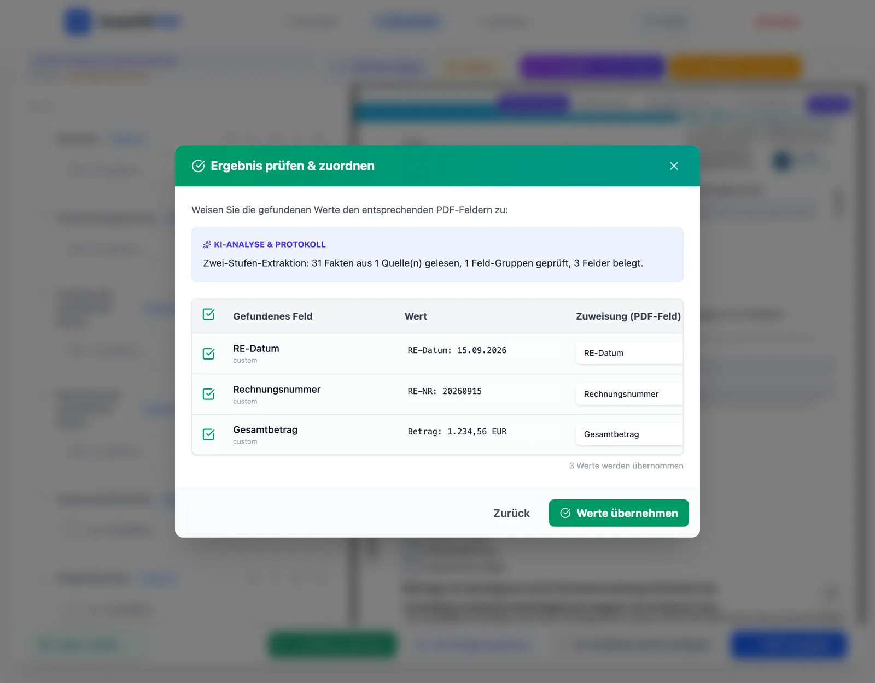Click the '3 Werte werden übernommen' note

click(x=626, y=466)
